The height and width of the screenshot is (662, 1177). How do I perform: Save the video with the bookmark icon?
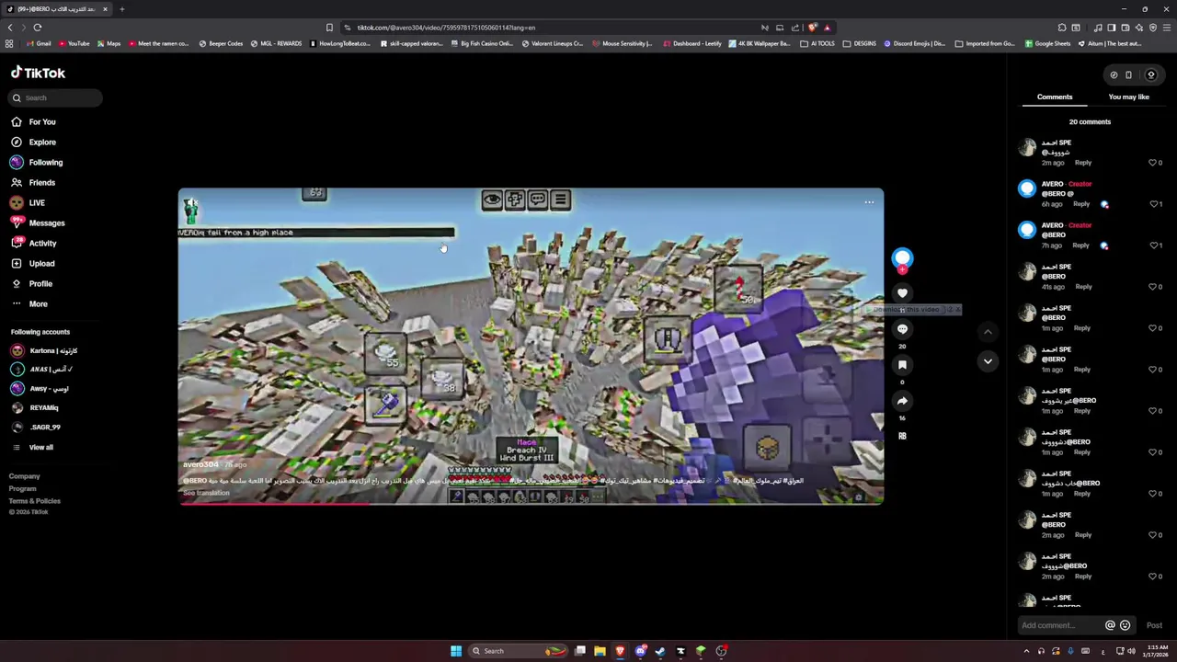[902, 365]
